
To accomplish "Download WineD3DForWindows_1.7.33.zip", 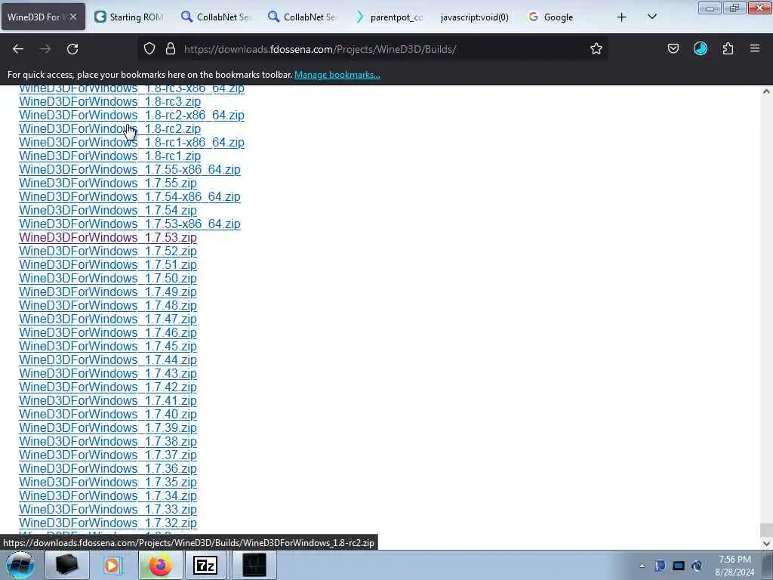I will 108,510.
